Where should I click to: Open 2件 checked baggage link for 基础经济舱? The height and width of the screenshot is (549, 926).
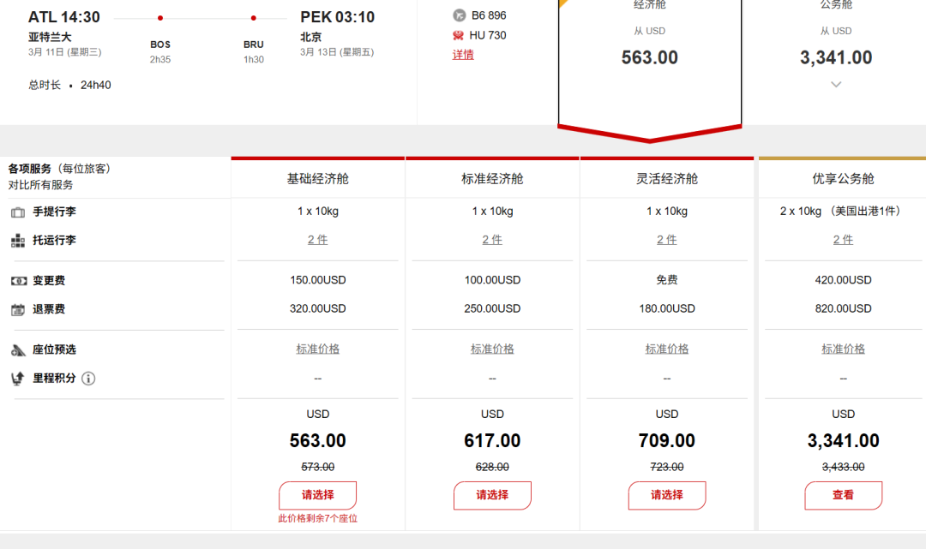pyautogui.click(x=317, y=241)
